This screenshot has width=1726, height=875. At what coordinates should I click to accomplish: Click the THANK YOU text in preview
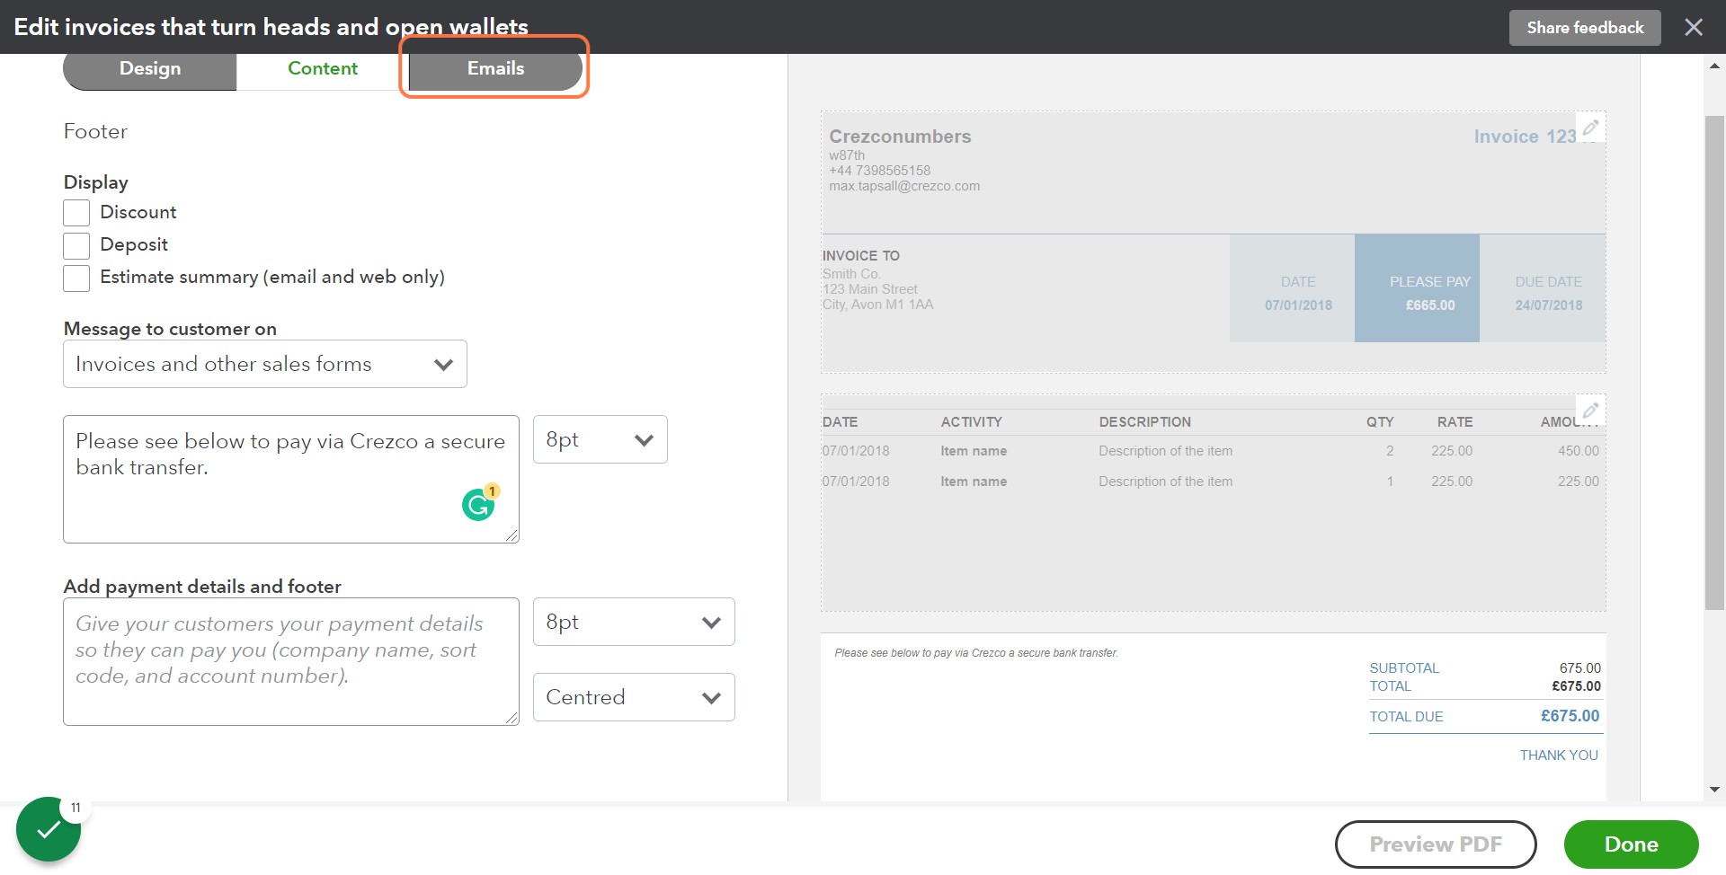point(1559,756)
